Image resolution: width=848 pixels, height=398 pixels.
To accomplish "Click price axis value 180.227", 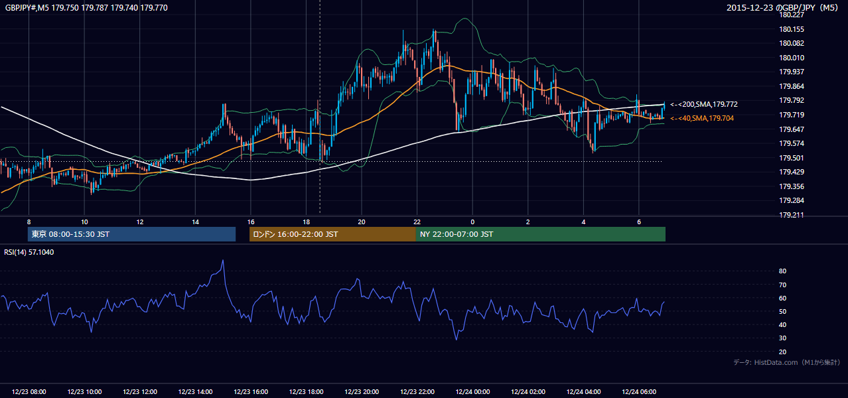I will (x=792, y=15).
